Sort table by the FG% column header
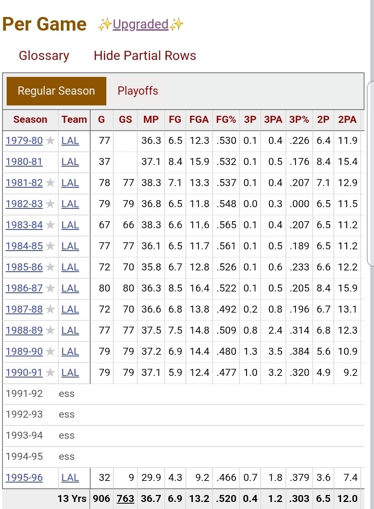The width and height of the screenshot is (374, 509). 226,119
